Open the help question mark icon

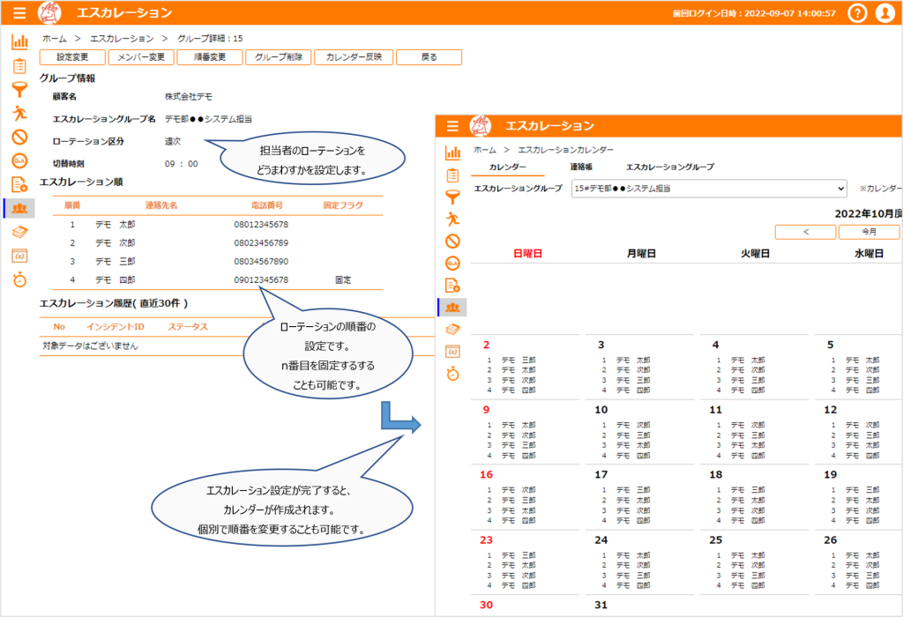(857, 12)
